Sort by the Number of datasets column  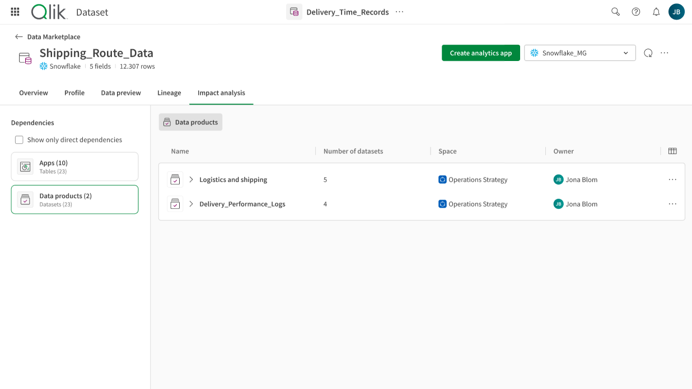click(353, 151)
